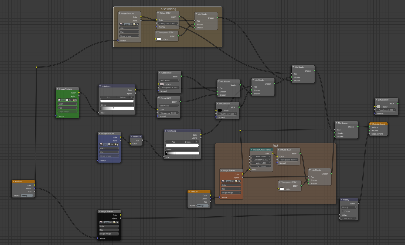Toggle fake user F in Rust frame Image Texture
Image resolution: width=405 pixels, height=245 pixels.
[x=233, y=181]
